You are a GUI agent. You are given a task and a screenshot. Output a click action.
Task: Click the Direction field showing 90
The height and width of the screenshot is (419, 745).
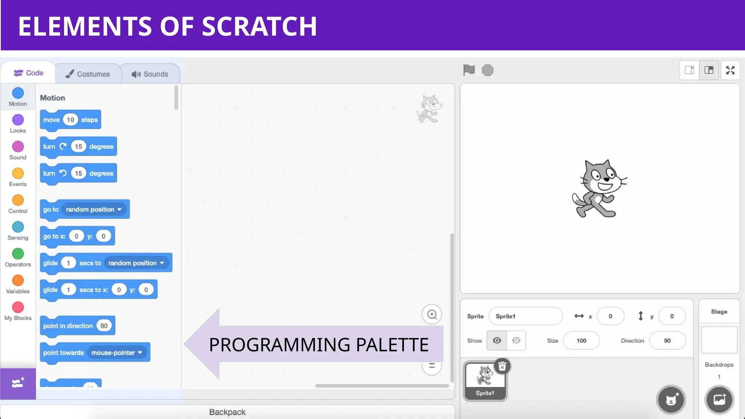click(667, 340)
